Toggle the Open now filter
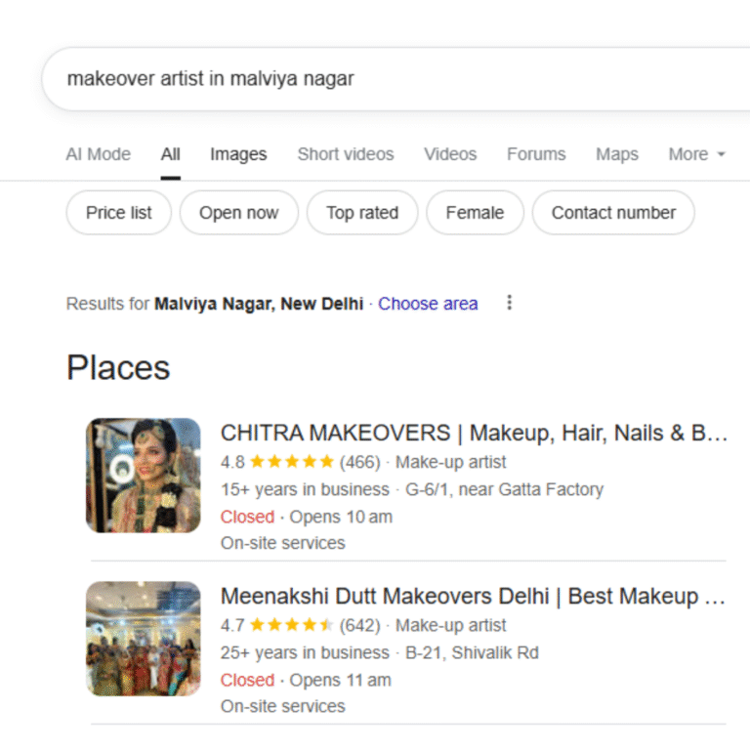The width and height of the screenshot is (750, 750). pos(239,213)
